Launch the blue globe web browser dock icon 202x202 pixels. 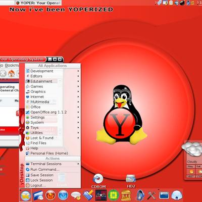click(63, 195)
